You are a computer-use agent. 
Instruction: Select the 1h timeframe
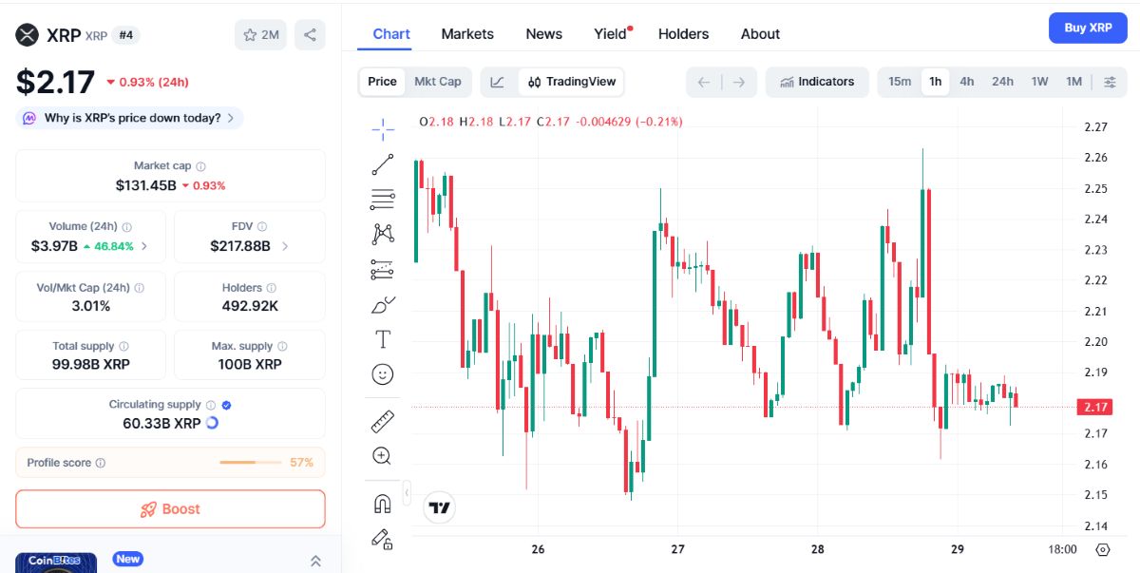(936, 82)
